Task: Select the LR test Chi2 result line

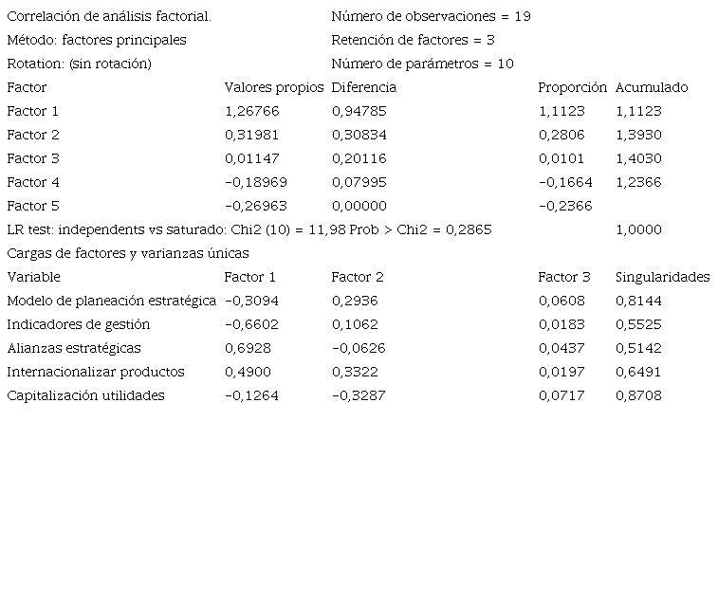Action: [249, 230]
